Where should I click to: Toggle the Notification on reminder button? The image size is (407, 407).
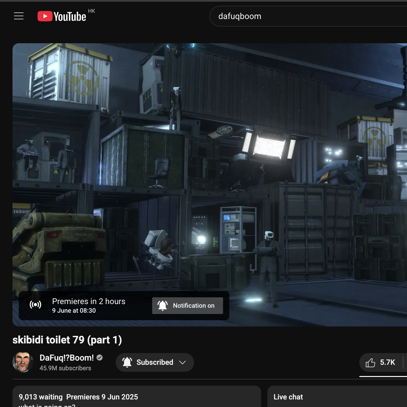pyautogui.click(x=187, y=306)
